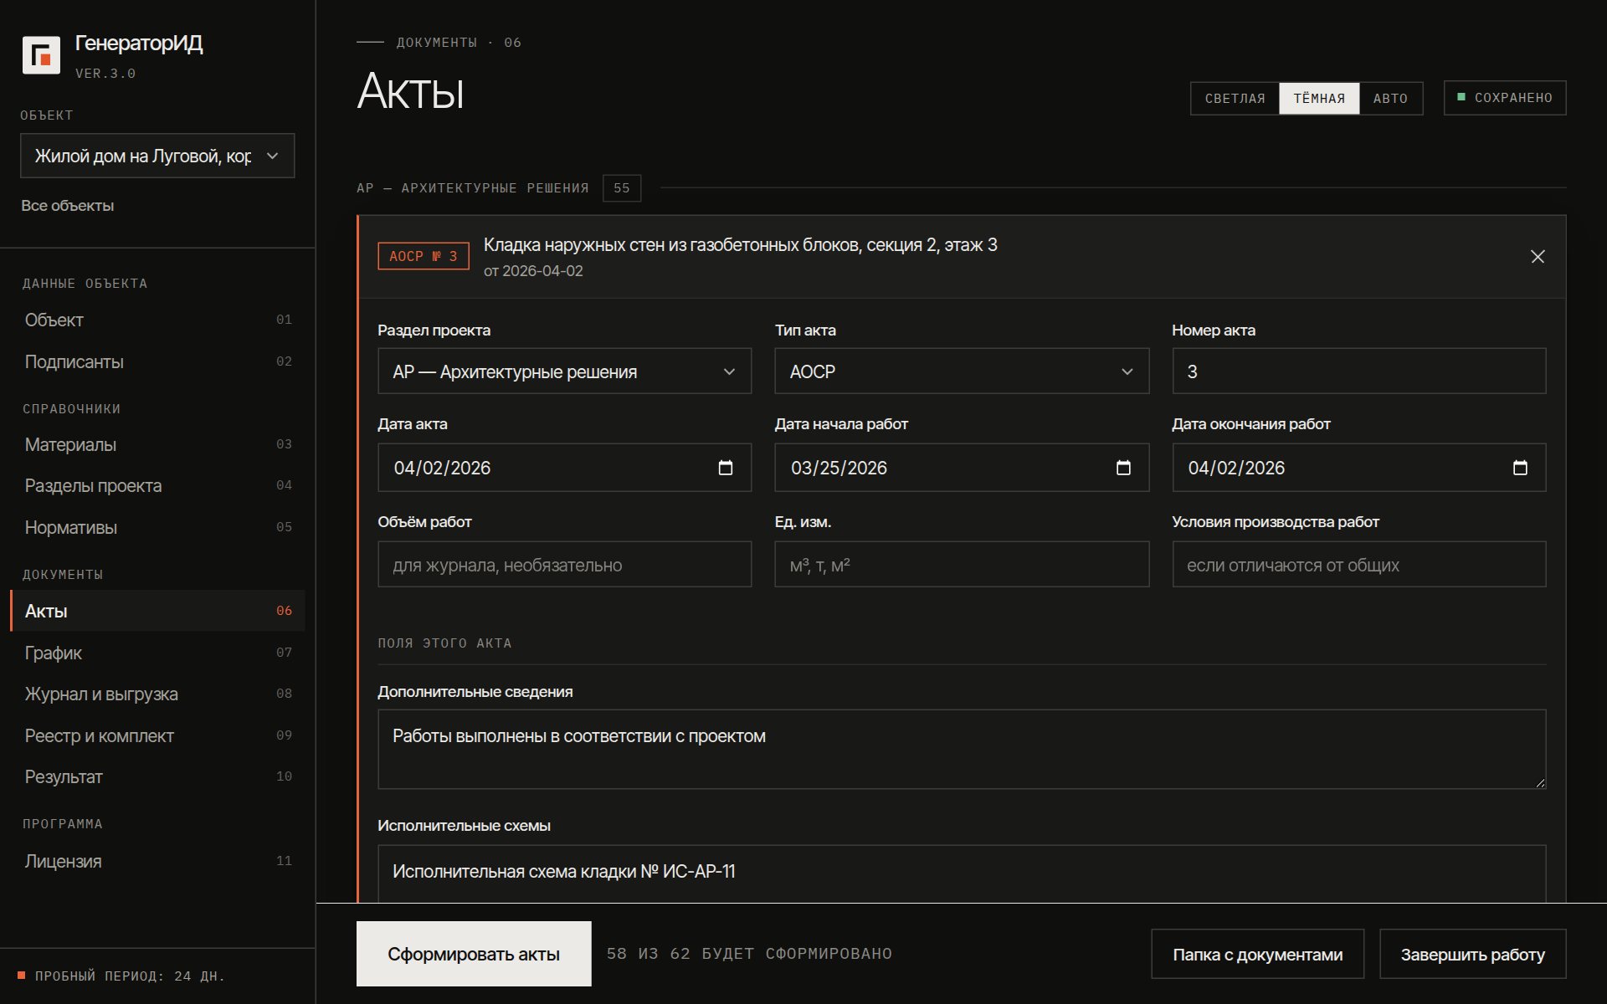The height and width of the screenshot is (1004, 1607).
Task: Open Папка с документами
Action: pyautogui.click(x=1257, y=954)
